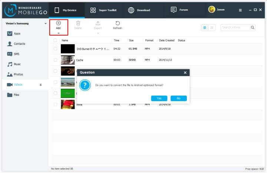Click the Jason user avatar

[x=212, y=9]
